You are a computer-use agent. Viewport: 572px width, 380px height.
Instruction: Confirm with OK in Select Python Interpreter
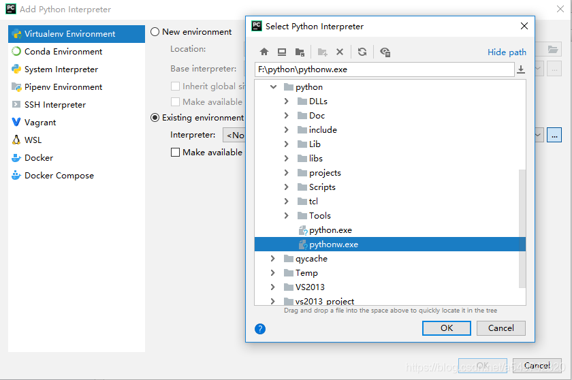[x=447, y=328]
